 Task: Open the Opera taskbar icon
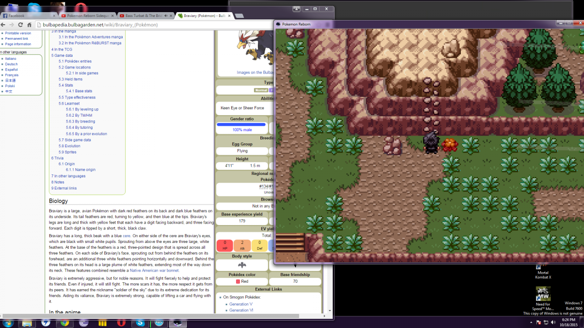(121, 323)
